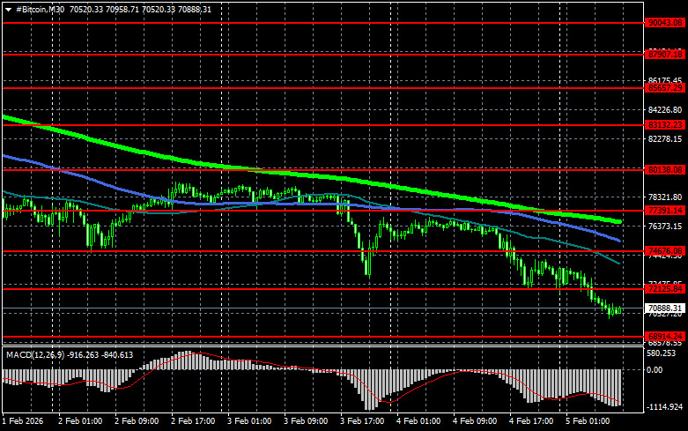
Task: Click the 84226.80 price scale value
Action: coord(665,110)
